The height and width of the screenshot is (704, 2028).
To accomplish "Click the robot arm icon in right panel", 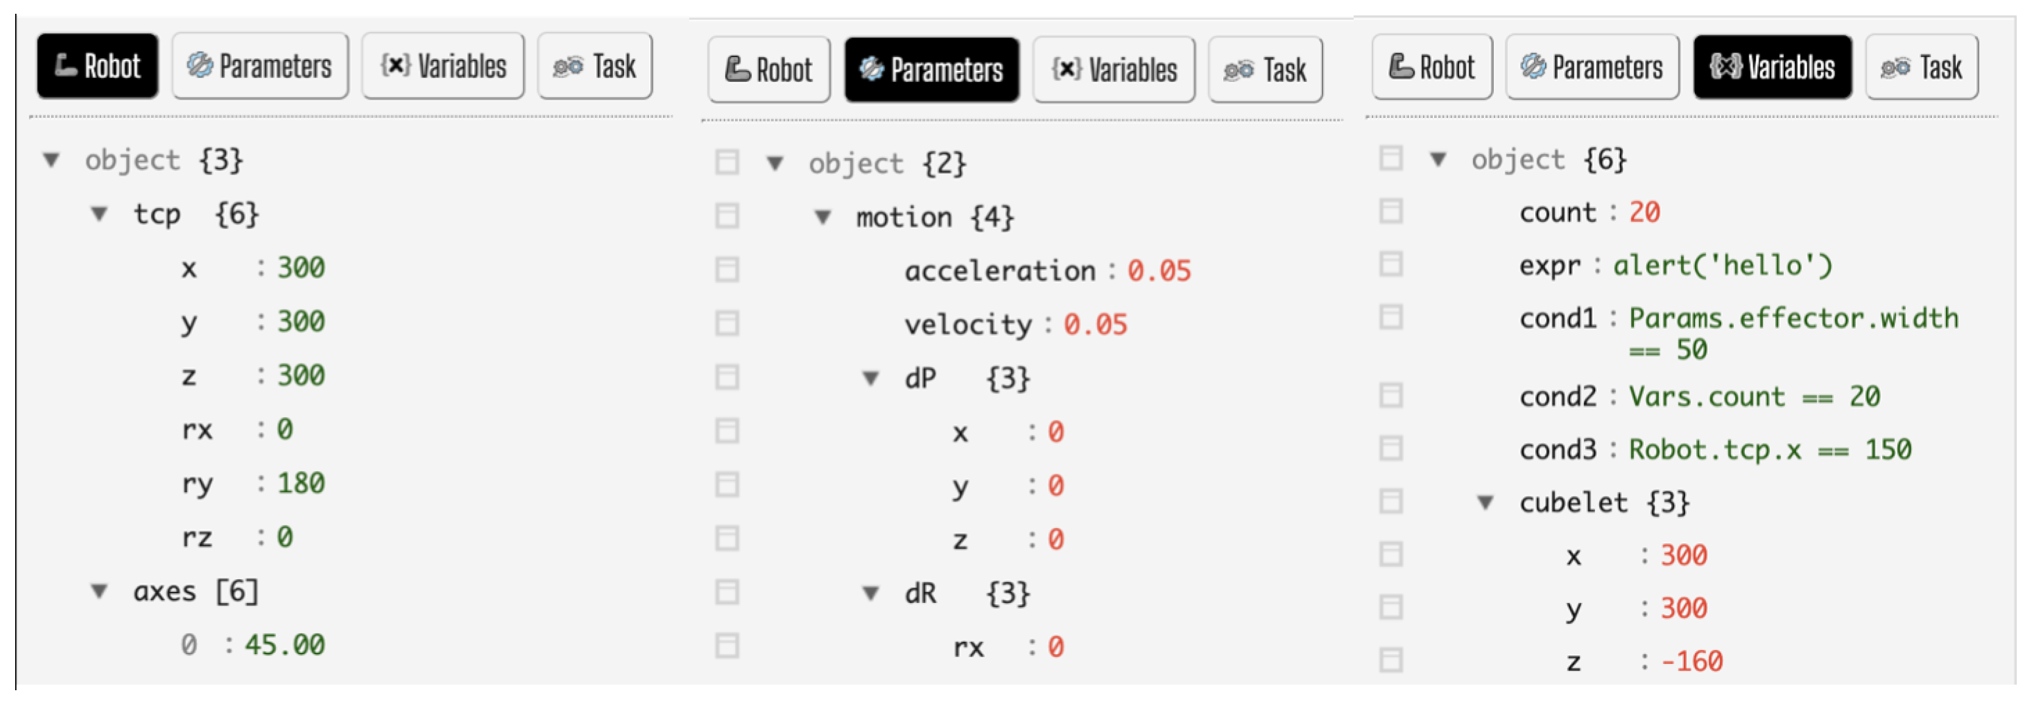I will (x=1401, y=67).
